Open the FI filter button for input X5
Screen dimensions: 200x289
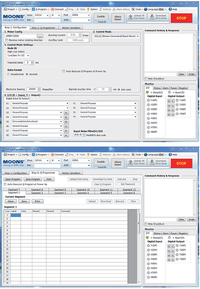(x=66, y=122)
